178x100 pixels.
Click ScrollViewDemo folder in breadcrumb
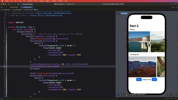pyautogui.click(x=17, y=10)
